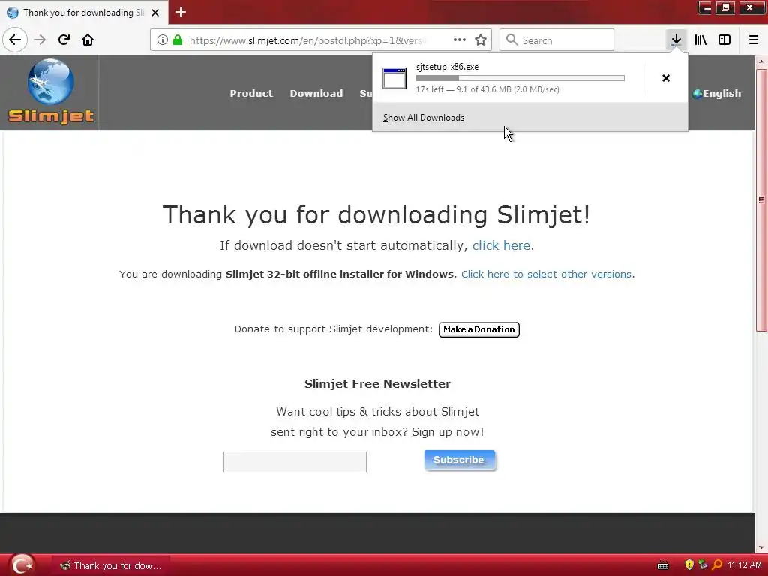Screen dimensions: 768x576
Task: Open the Firefox hamburger menu
Action: click(x=753, y=40)
